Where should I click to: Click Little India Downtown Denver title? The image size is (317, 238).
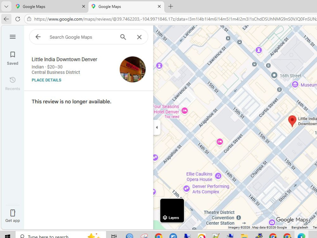[x=64, y=59]
